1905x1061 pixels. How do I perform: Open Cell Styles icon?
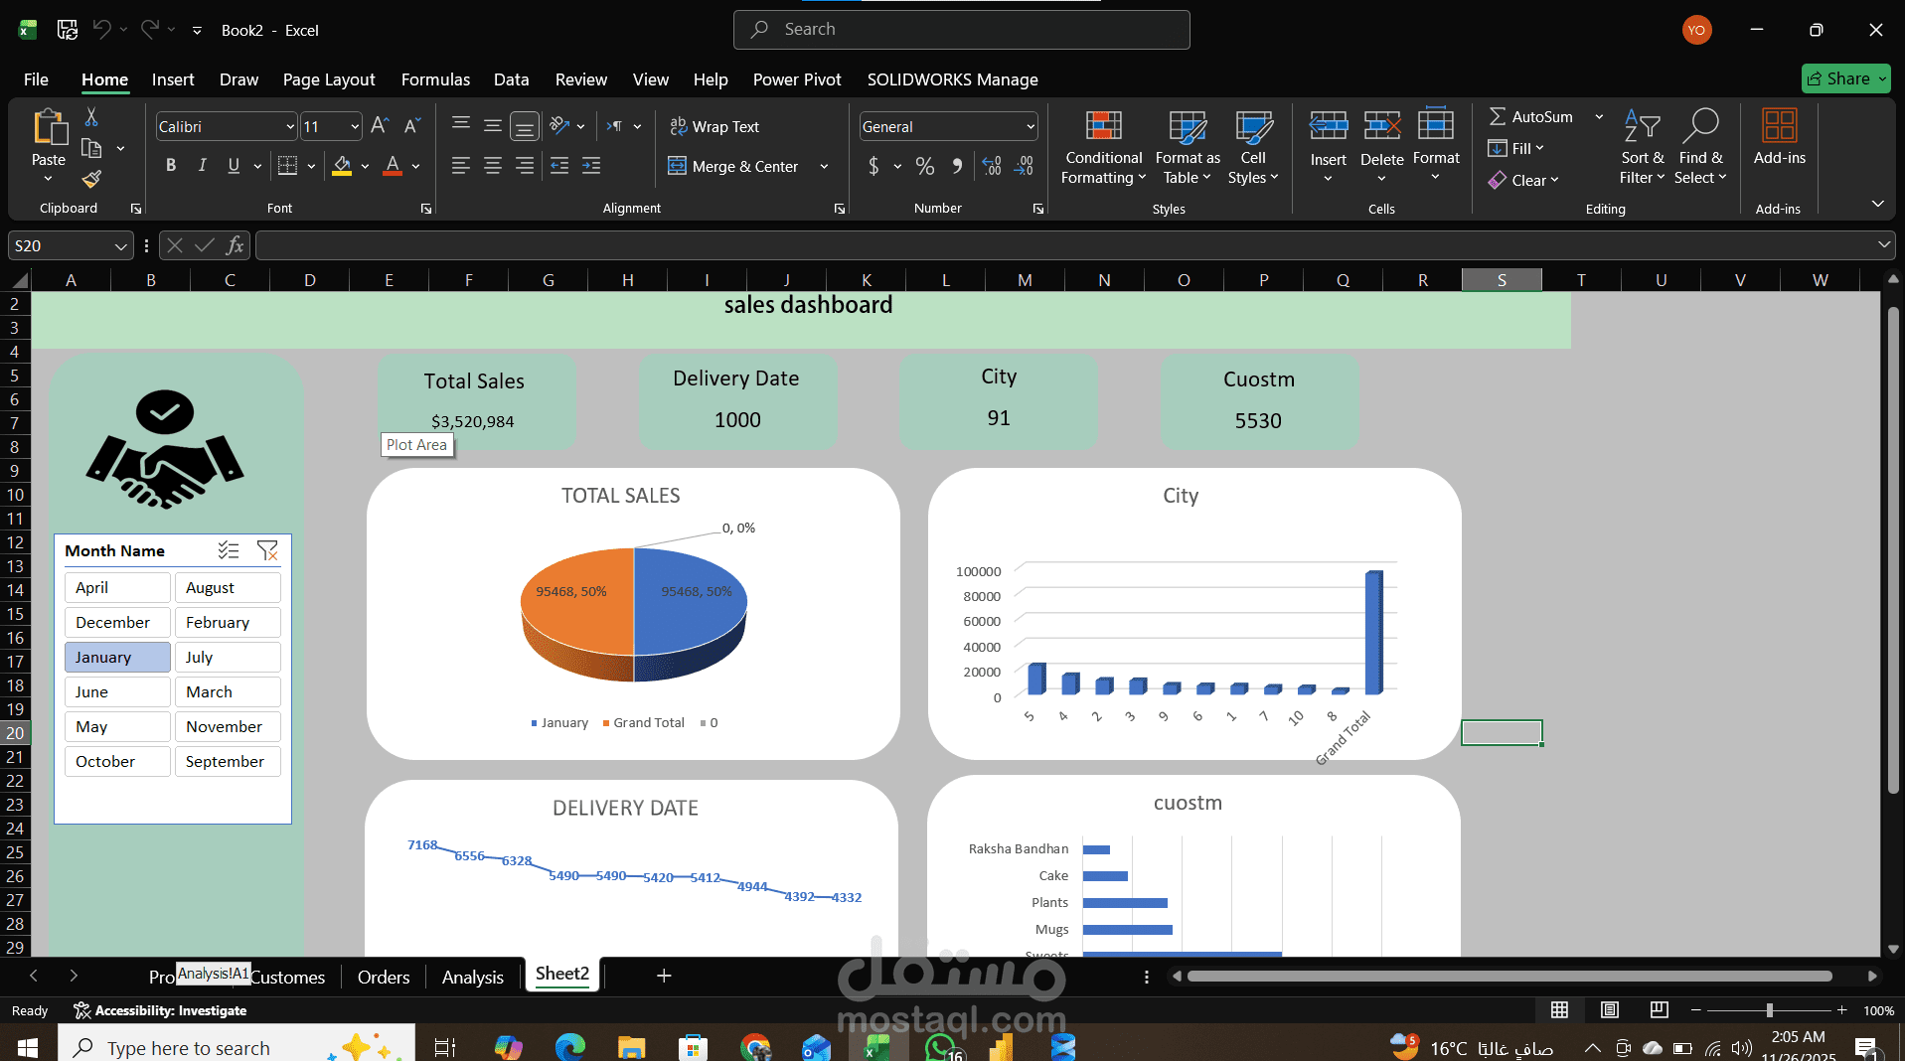pyautogui.click(x=1253, y=126)
